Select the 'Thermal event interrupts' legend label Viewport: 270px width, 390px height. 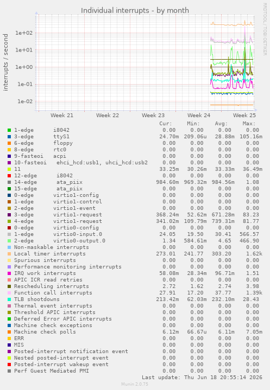[x=53, y=306]
